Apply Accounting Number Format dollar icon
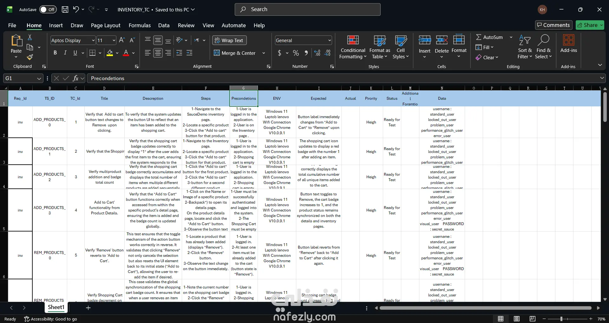 (279, 53)
